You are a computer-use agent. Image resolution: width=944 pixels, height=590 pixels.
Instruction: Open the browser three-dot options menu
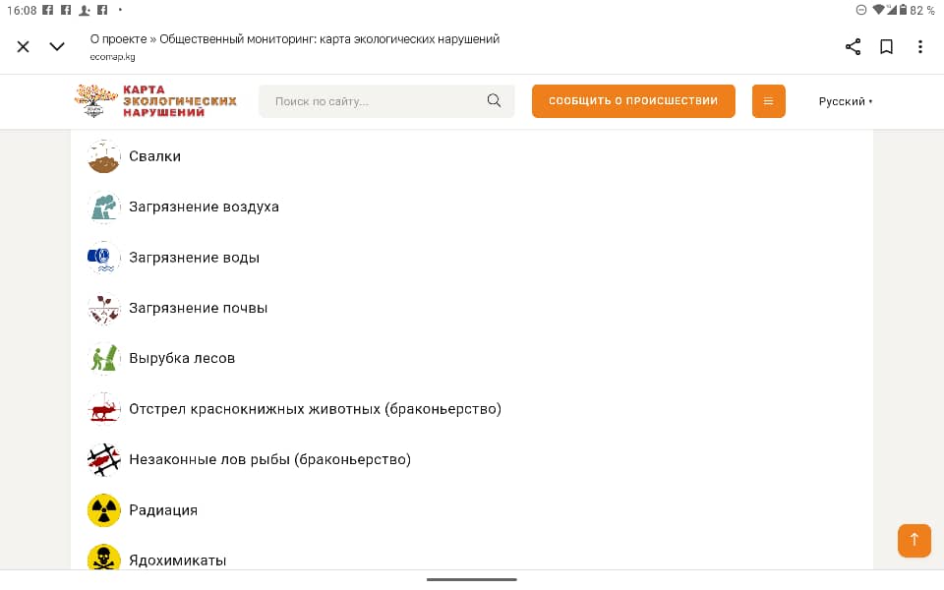[x=920, y=46]
